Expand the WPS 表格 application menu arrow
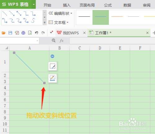The image size is (155, 134). [x=33, y=4]
